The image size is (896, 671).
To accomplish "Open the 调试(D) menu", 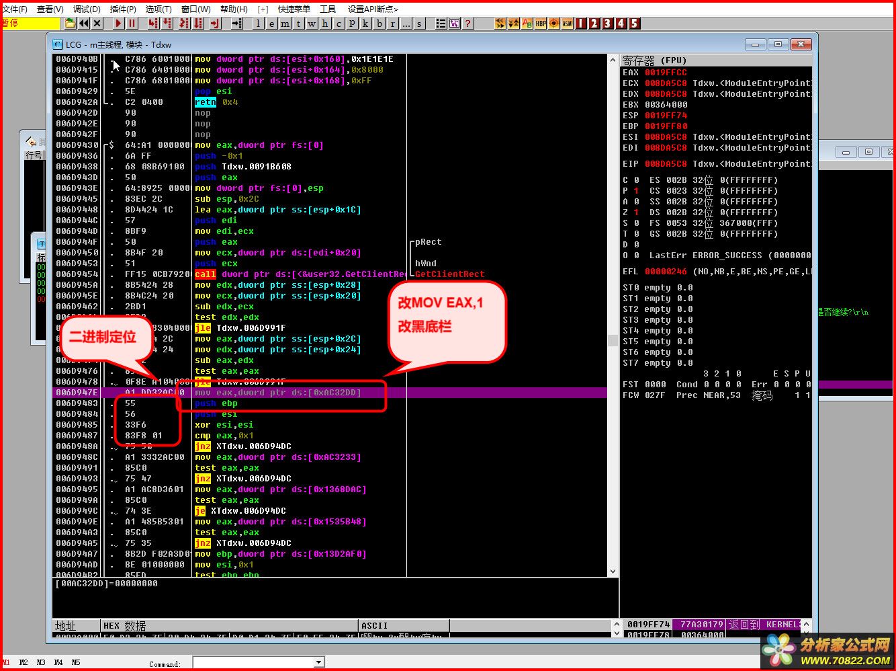I will 87,9.
